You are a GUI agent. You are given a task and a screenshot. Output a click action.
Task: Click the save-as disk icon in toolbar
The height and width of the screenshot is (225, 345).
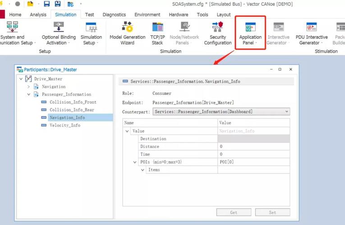pyautogui.click(x=58, y=4)
